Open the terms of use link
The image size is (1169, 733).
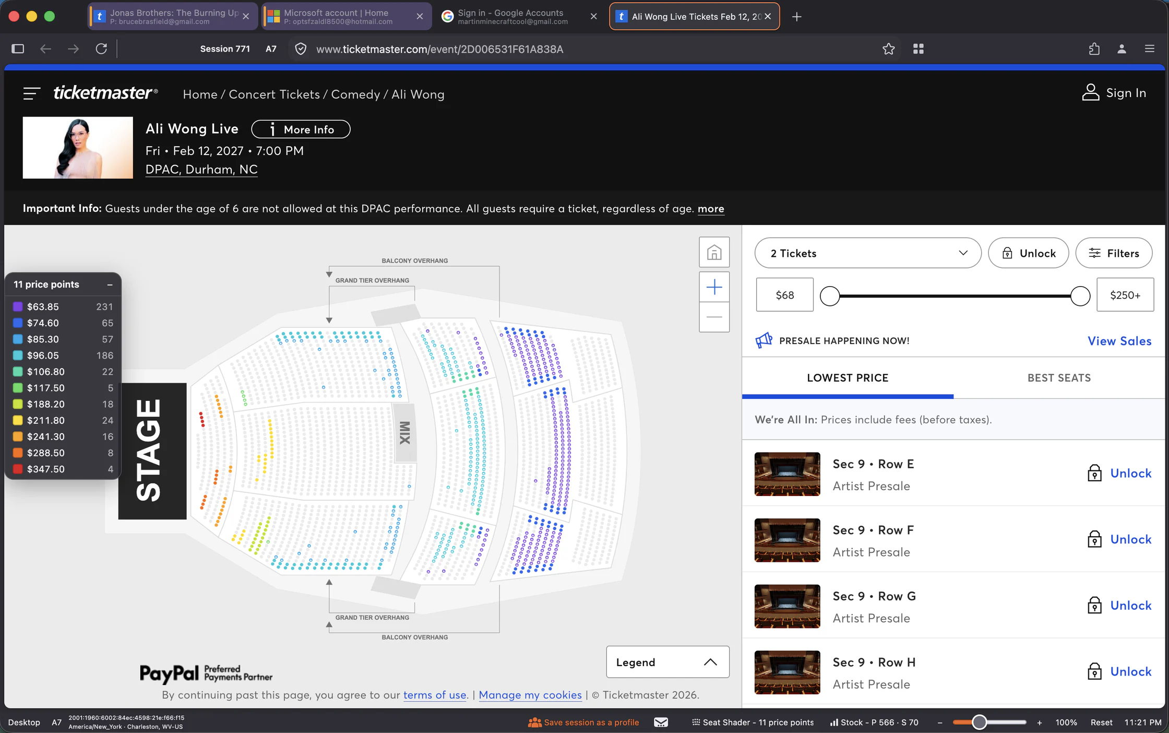[x=435, y=695]
